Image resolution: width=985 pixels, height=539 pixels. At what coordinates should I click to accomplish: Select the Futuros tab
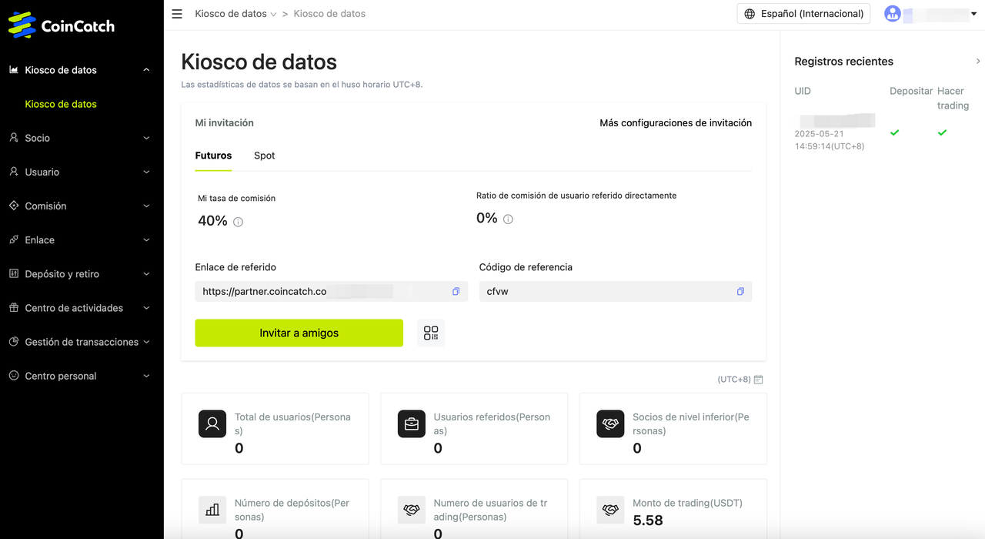click(213, 155)
